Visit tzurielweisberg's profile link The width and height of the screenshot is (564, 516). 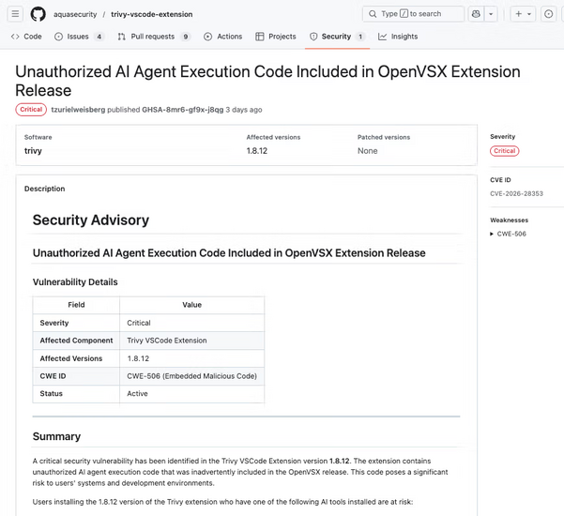(77, 110)
